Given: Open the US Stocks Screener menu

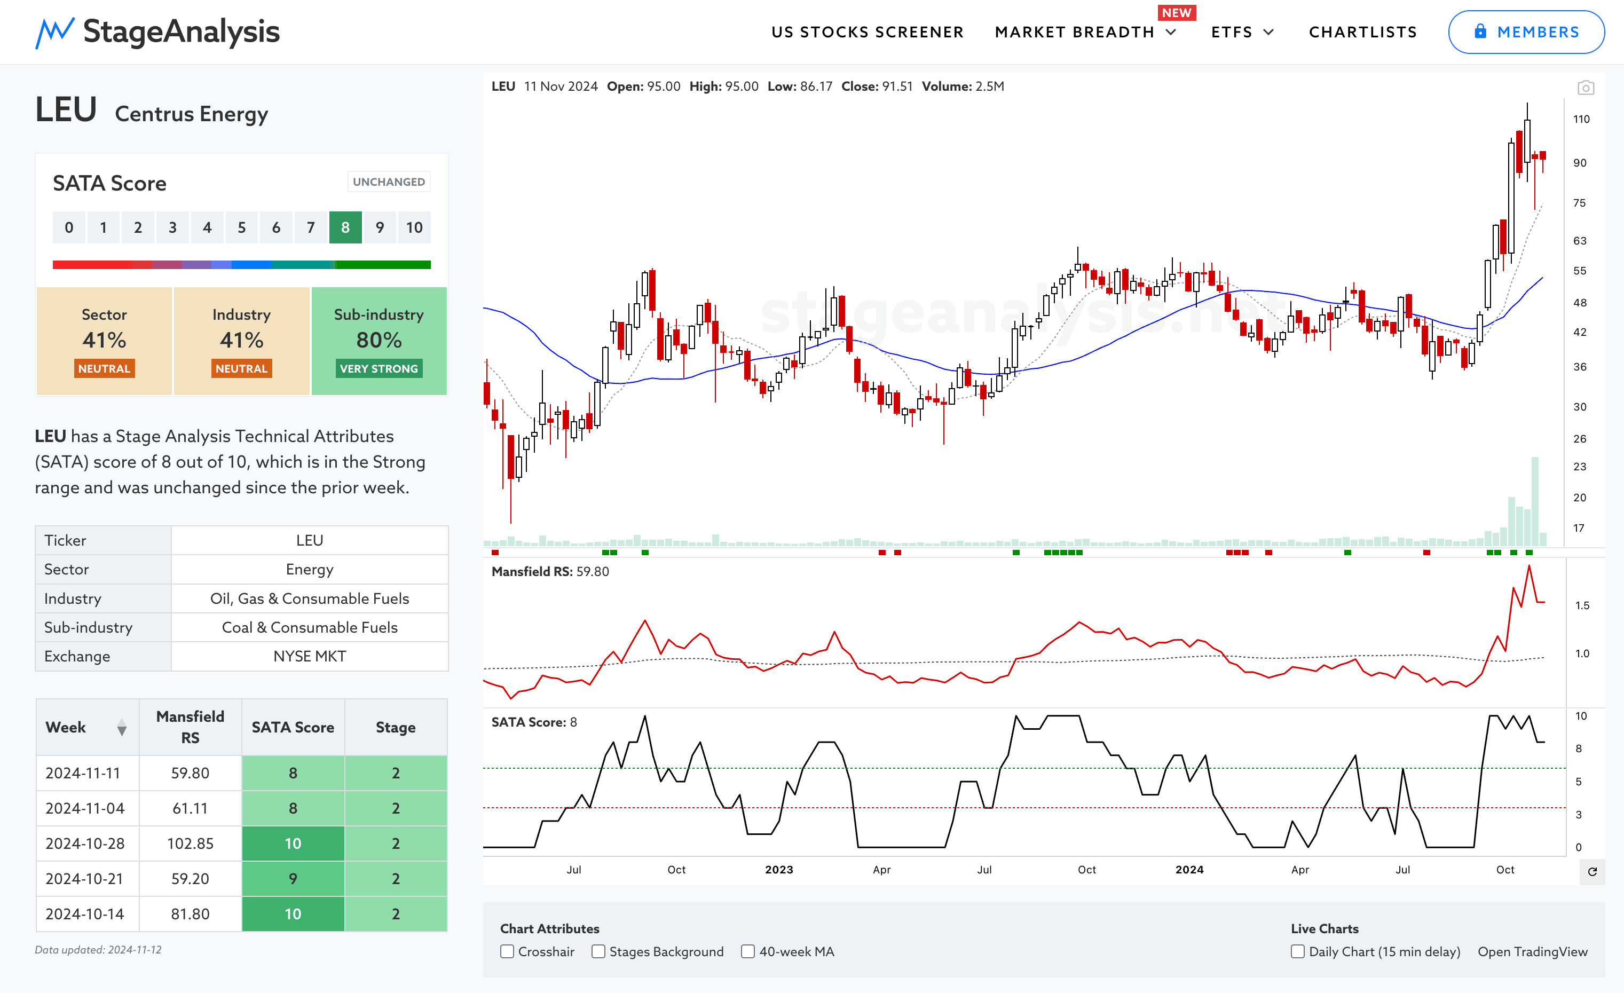Looking at the screenshot, I should tap(868, 32).
